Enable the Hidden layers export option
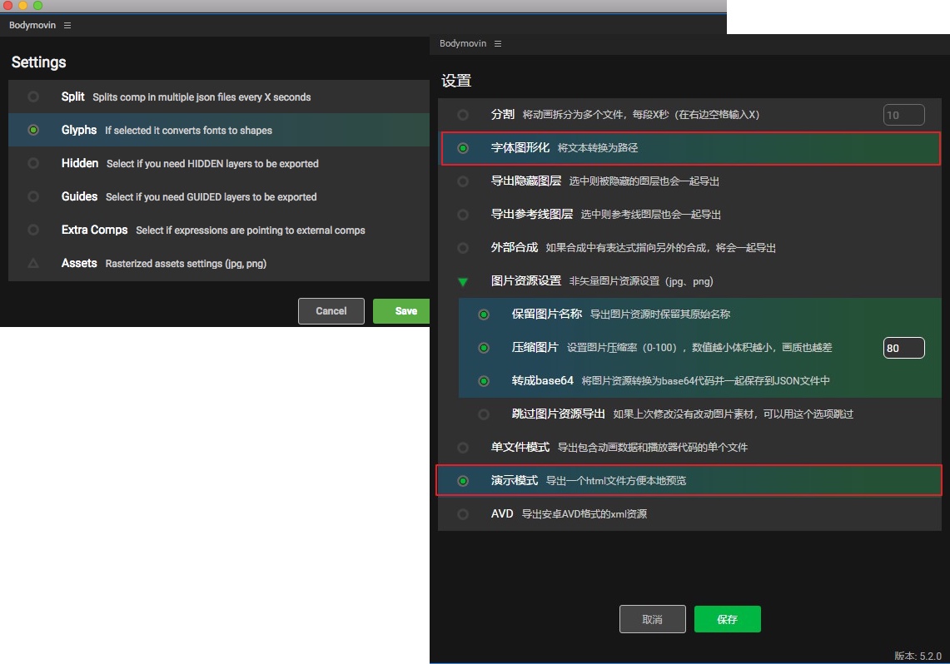The height and width of the screenshot is (664, 950). 33,163
